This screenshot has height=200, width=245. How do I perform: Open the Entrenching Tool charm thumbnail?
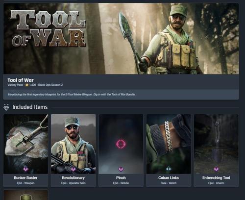click(x=216, y=144)
